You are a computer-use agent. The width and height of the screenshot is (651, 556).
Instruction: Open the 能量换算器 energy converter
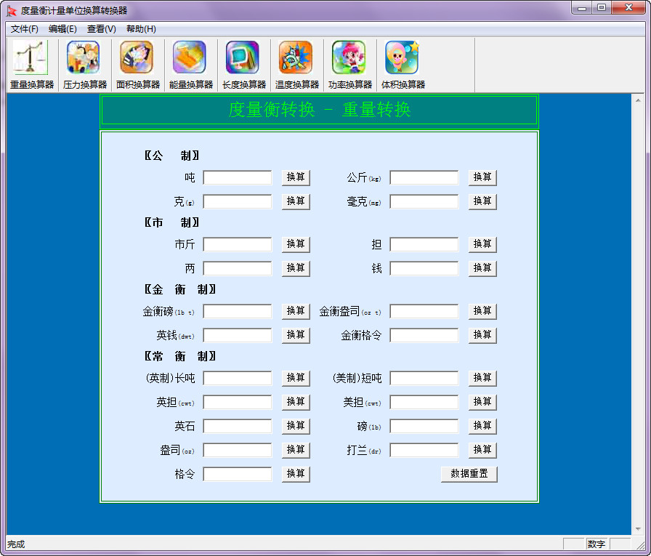coord(189,63)
